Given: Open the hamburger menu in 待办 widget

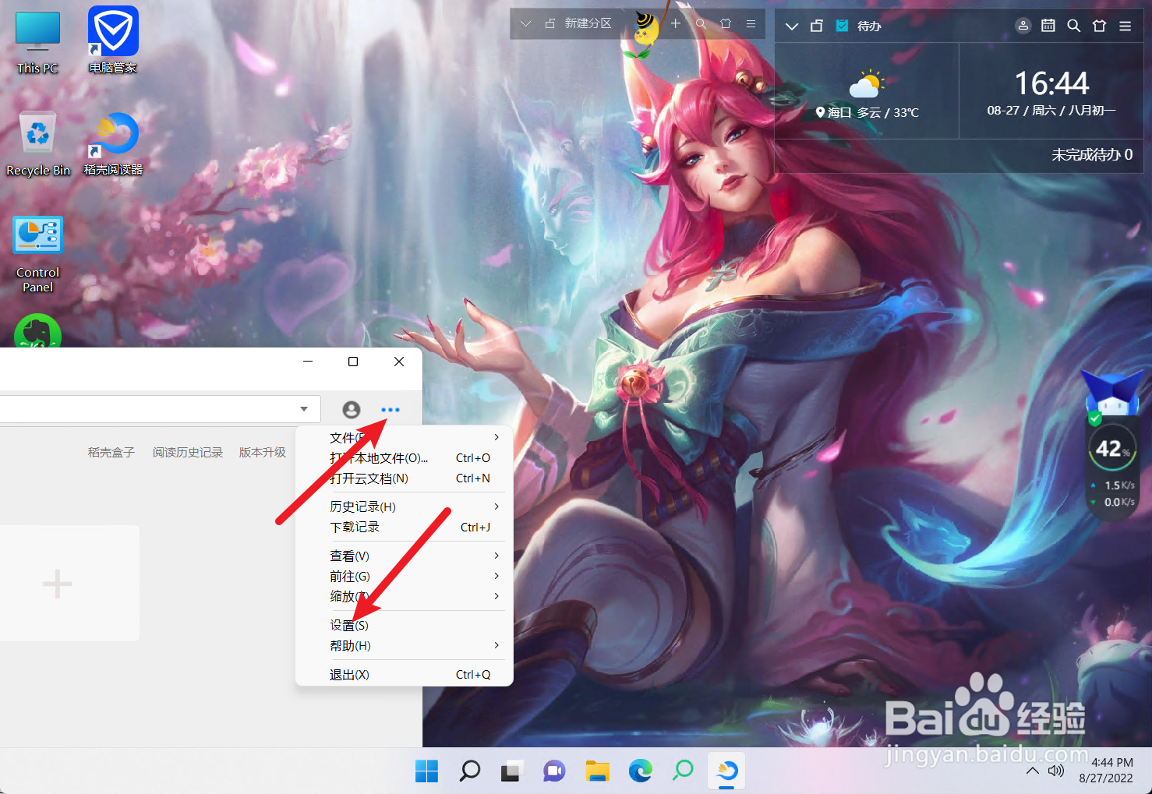Looking at the screenshot, I should pos(1125,26).
